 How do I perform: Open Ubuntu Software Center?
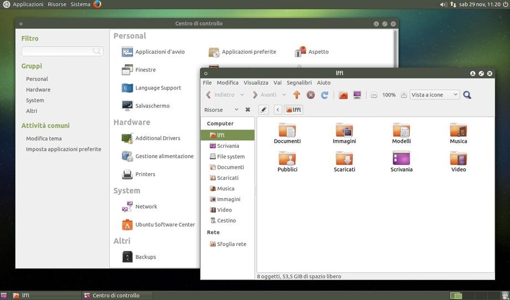pyautogui.click(x=165, y=225)
